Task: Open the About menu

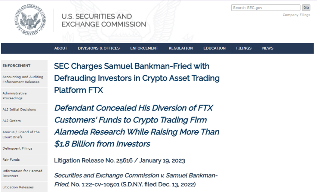Action: click(x=61, y=48)
